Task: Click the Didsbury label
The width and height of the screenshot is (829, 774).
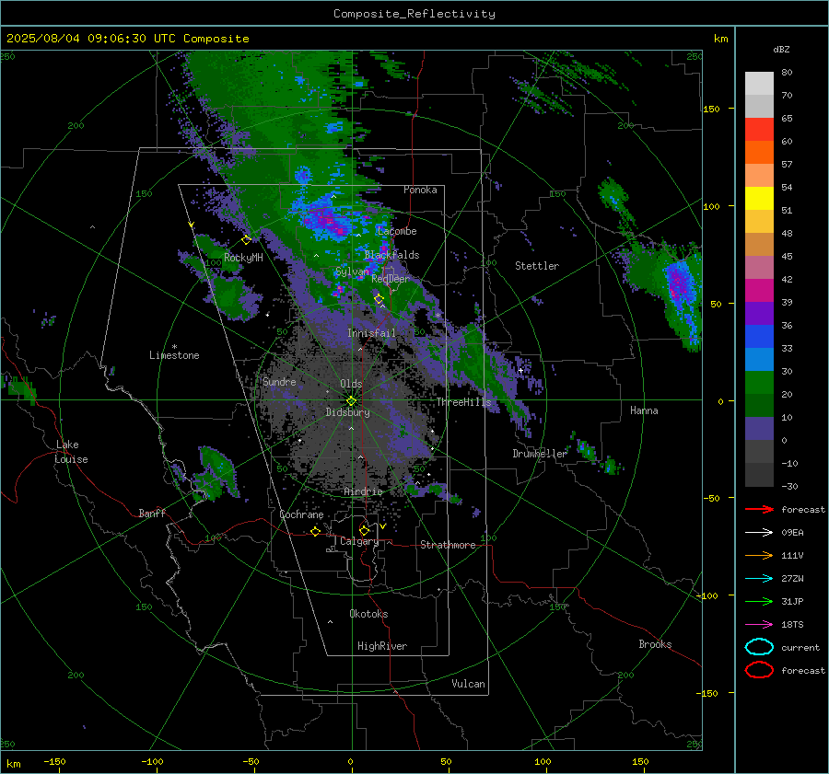Action: tap(348, 412)
